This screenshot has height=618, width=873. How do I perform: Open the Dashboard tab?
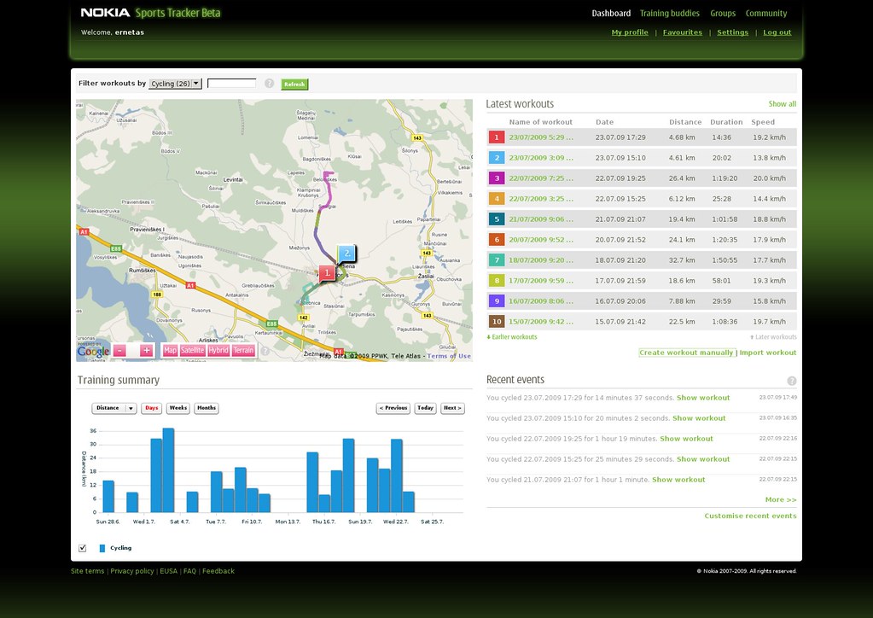(611, 14)
